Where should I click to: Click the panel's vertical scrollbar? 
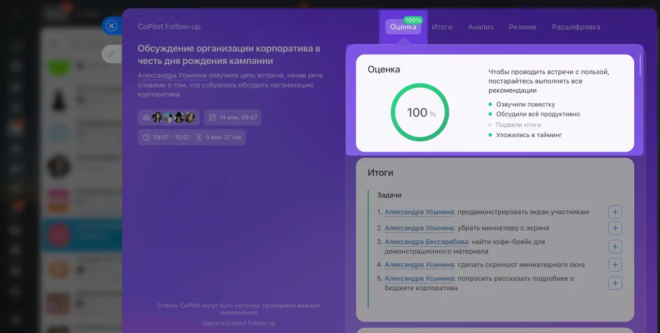click(641, 64)
